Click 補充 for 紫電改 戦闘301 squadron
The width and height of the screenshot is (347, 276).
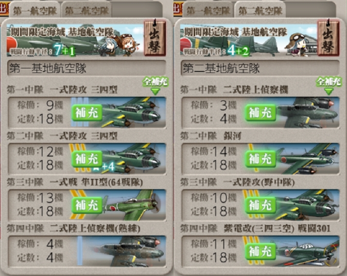(261, 251)
